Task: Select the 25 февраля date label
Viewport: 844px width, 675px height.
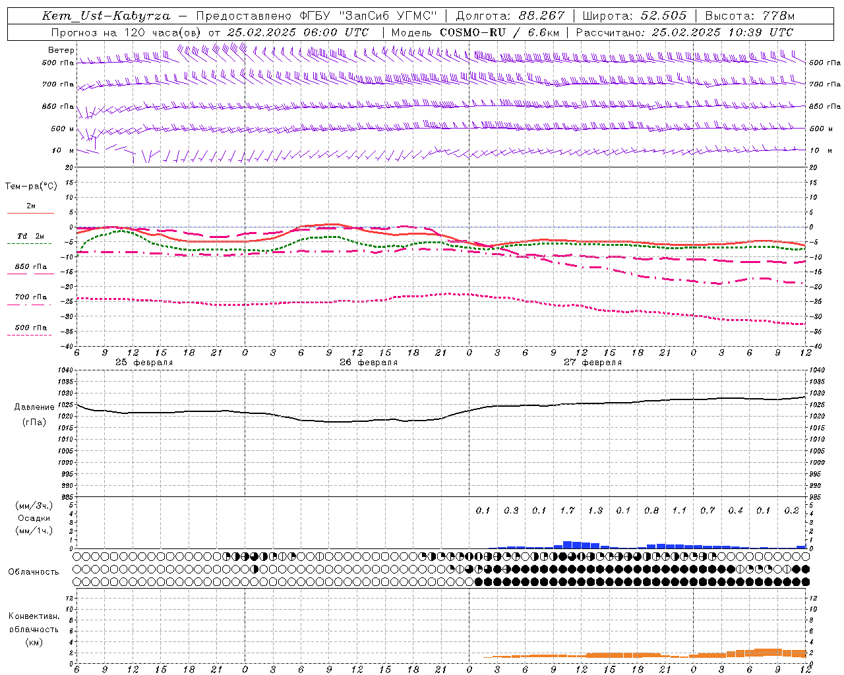Action: (144, 363)
